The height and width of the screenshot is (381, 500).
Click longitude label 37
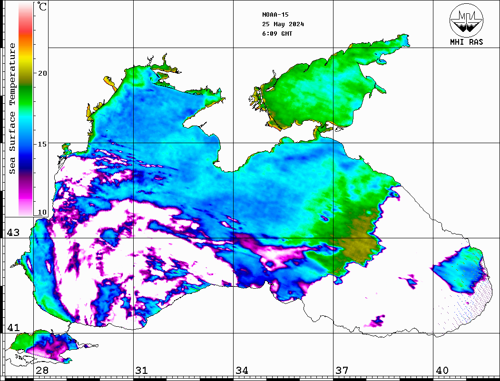[x=342, y=370]
